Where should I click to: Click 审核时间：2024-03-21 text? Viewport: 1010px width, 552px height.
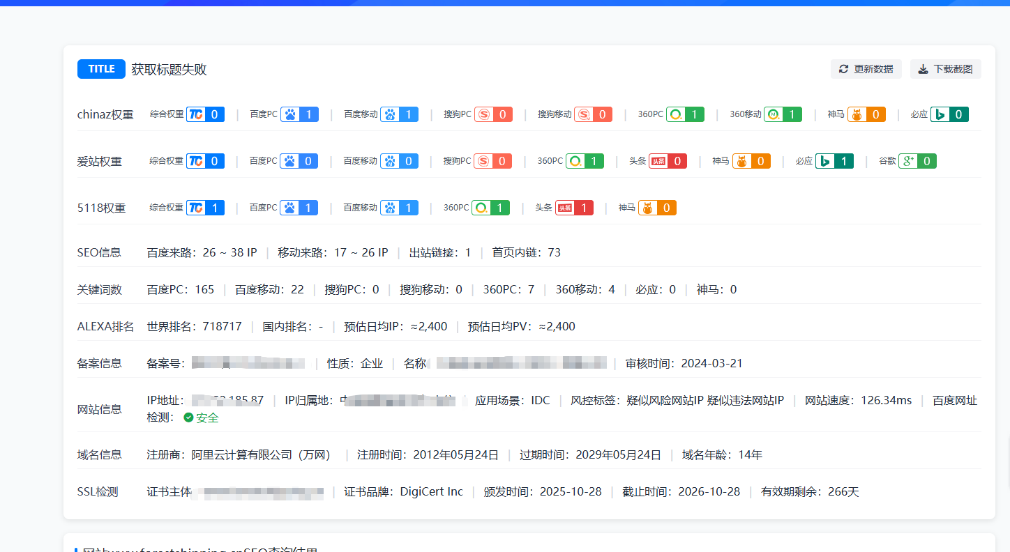pos(684,363)
